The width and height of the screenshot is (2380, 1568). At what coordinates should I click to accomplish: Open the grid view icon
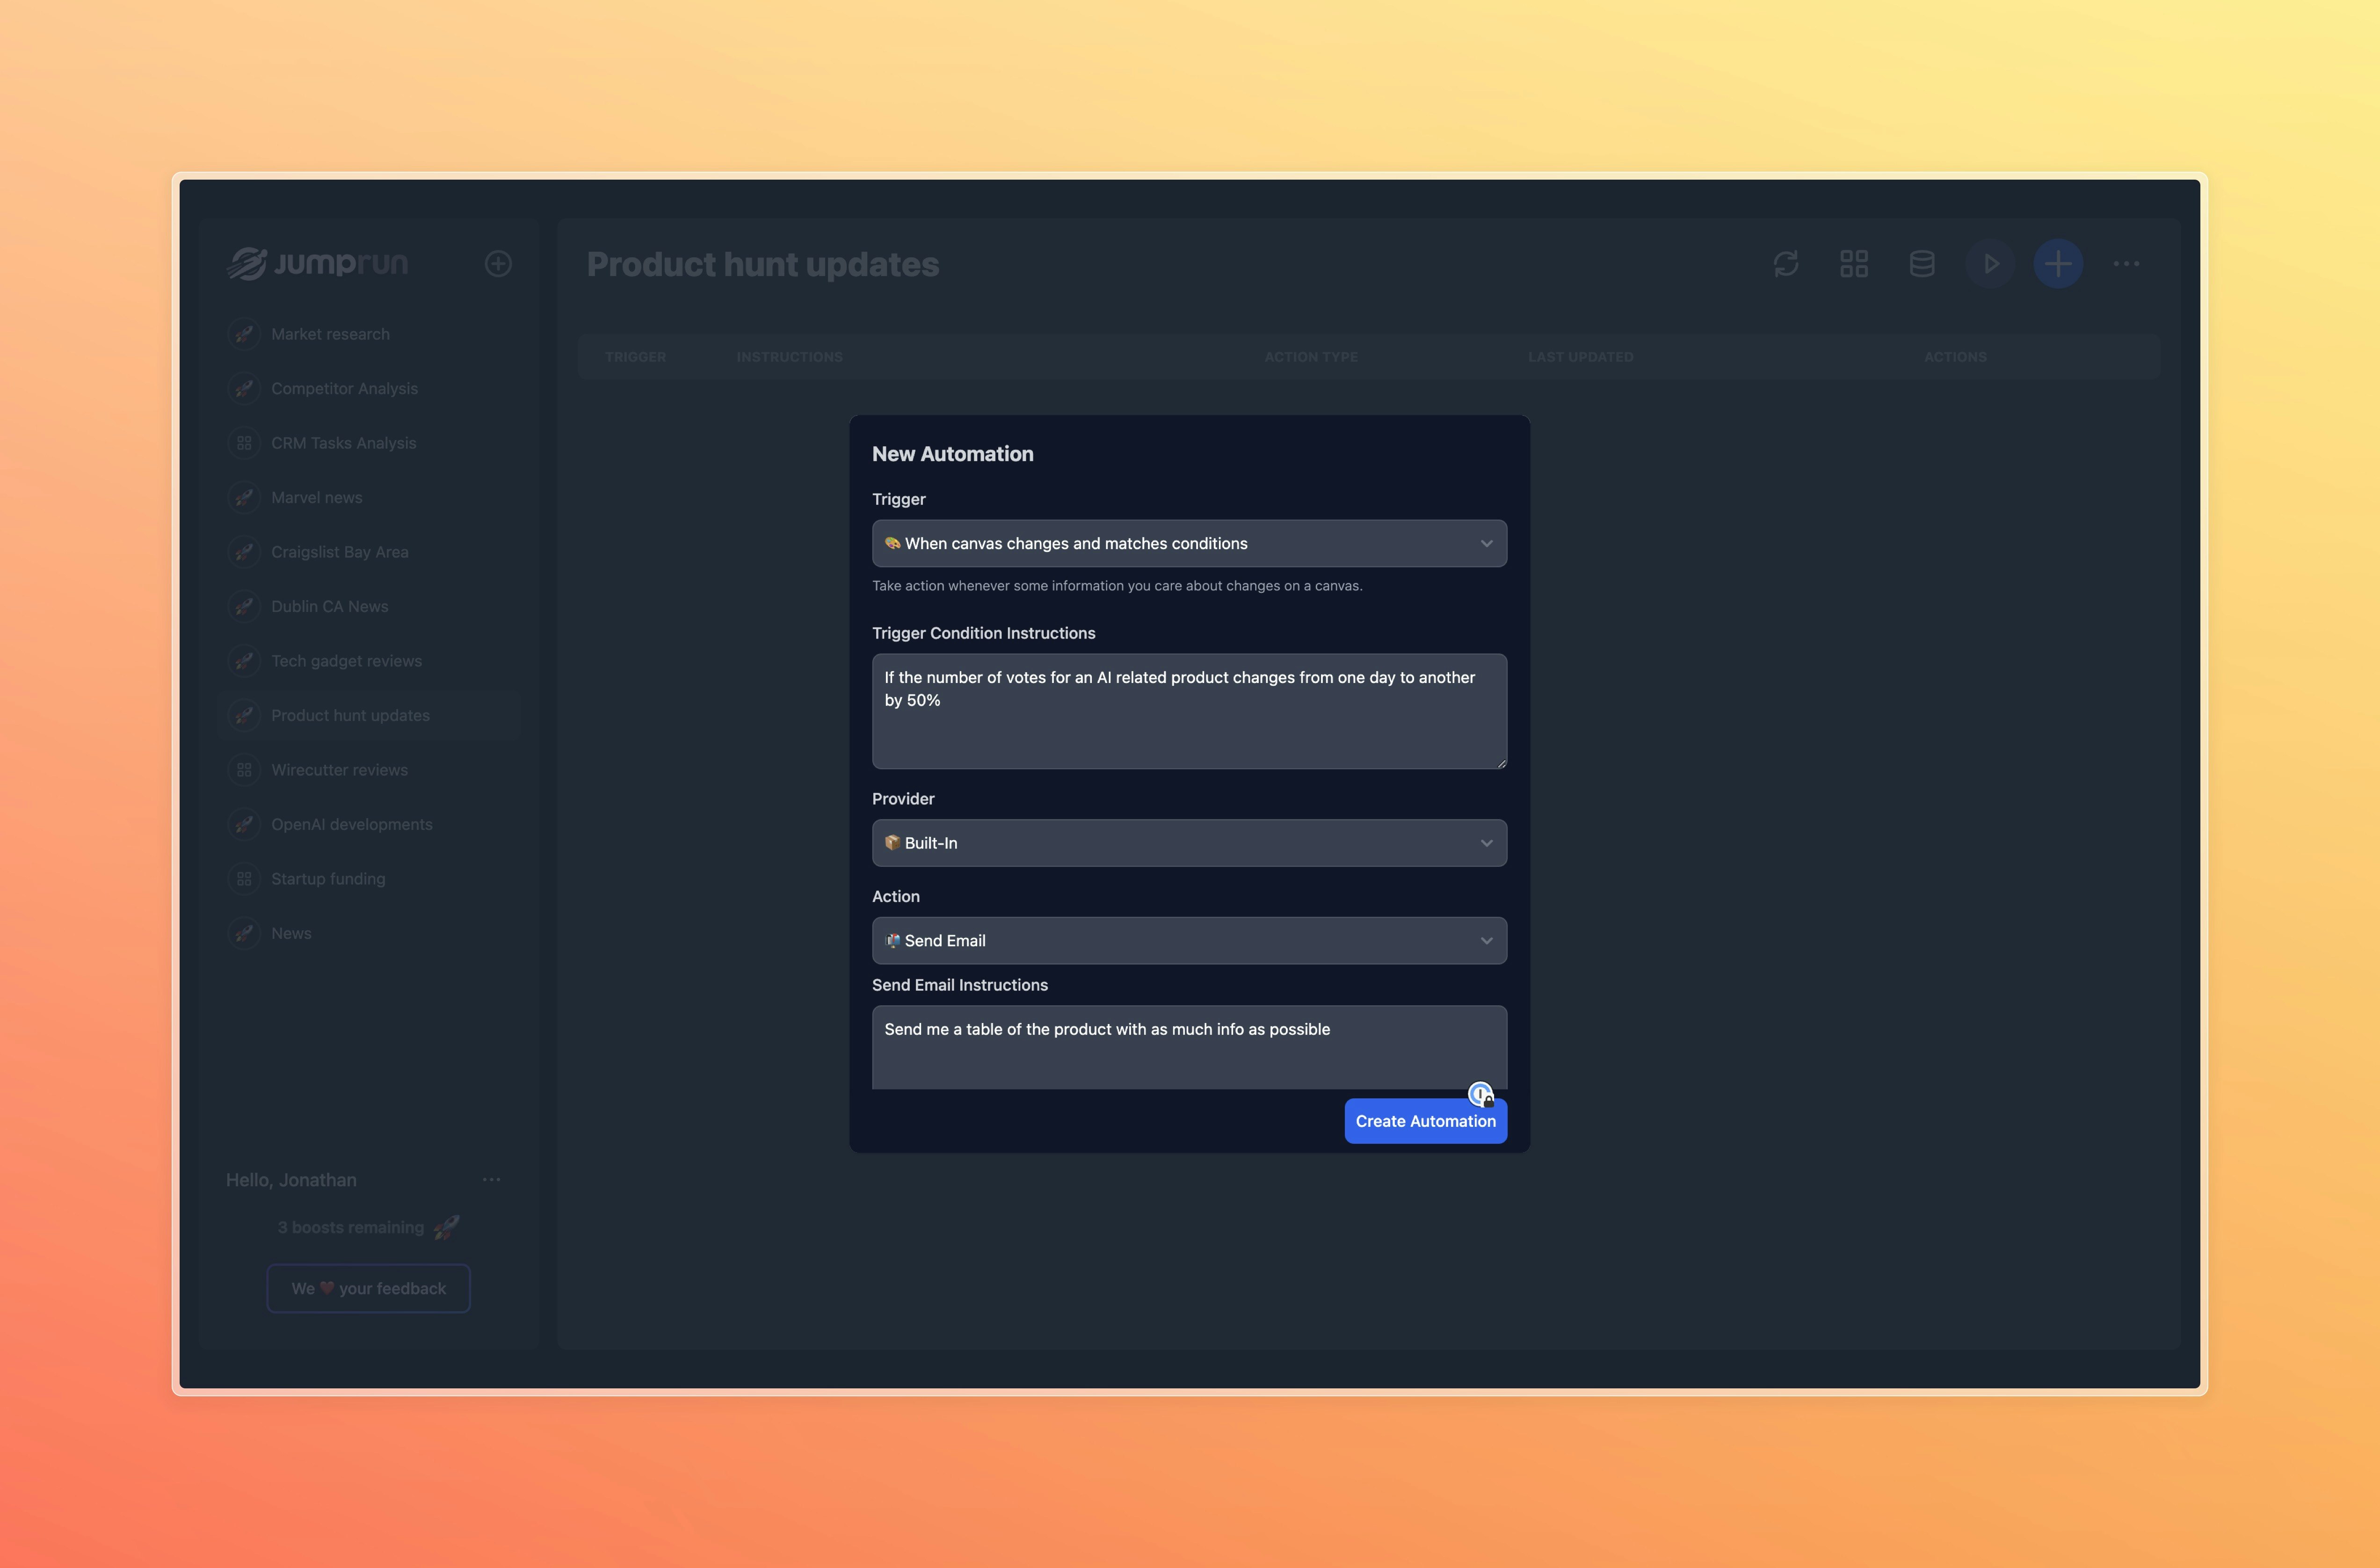pos(1854,264)
